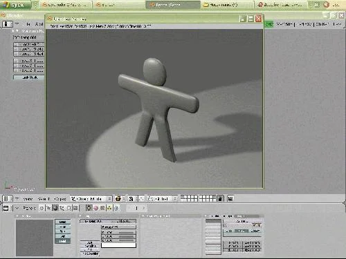Image resolution: width=346 pixels, height=259 pixels.
Task: Select the Object context button
Action: pyautogui.click(x=62, y=208)
